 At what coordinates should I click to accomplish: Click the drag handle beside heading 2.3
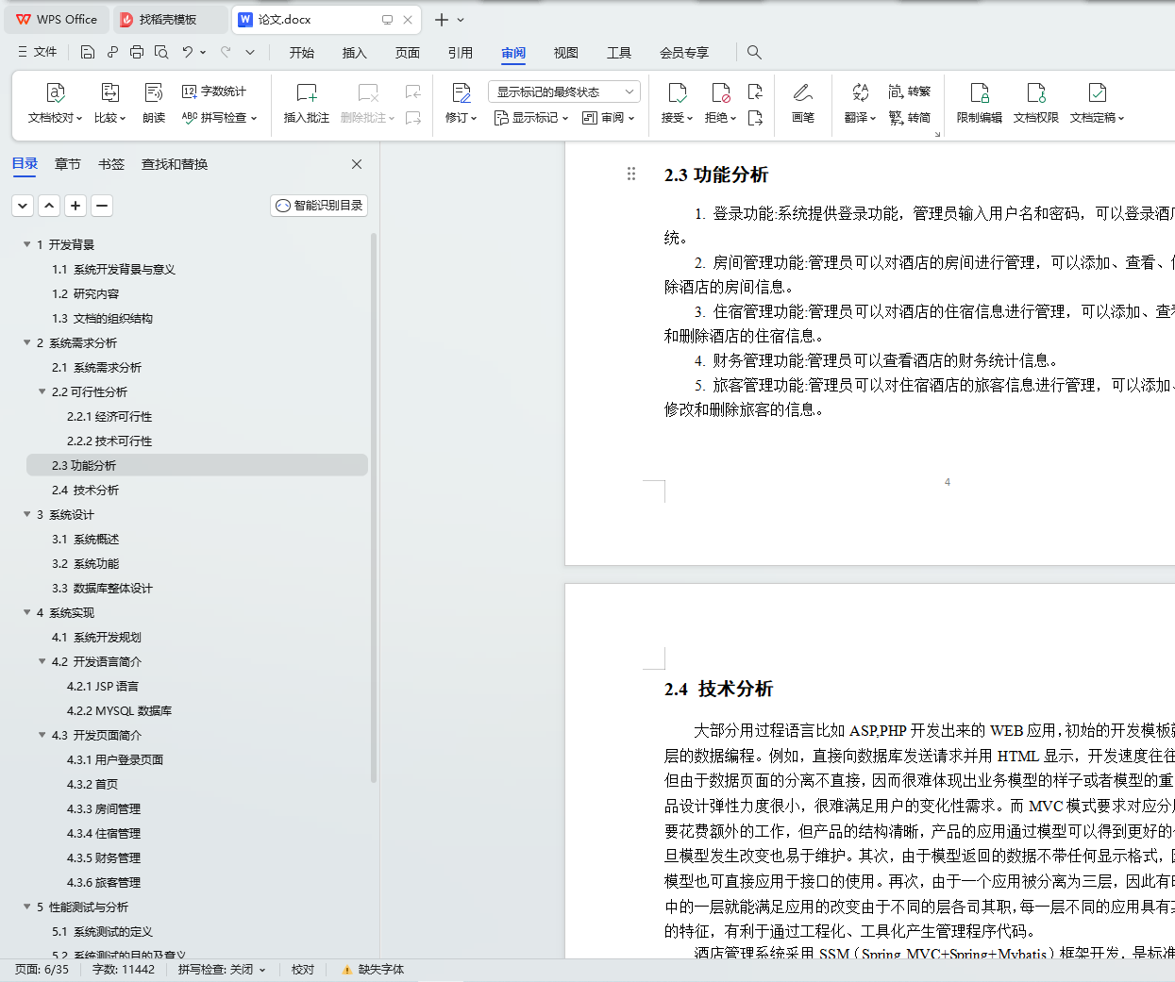[631, 174]
